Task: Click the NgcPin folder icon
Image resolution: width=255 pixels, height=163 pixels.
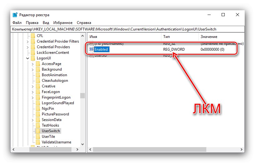Action: point(38,109)
